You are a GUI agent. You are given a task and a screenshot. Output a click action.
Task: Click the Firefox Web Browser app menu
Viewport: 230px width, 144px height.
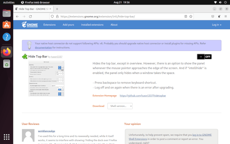(35, 2)
